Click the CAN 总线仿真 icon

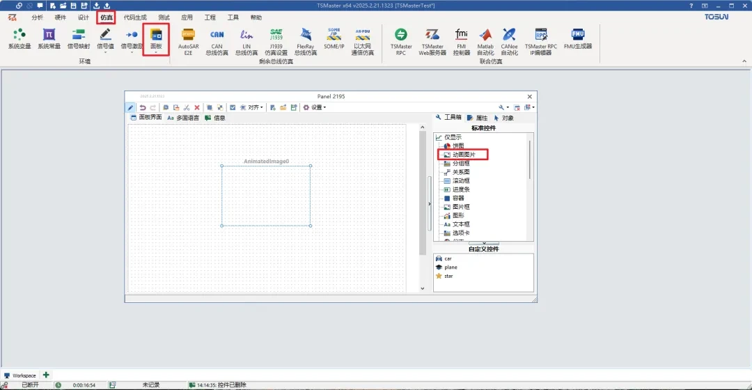tap(217, 39)
